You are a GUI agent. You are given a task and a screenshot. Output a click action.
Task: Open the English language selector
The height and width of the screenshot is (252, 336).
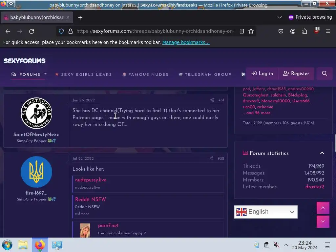click(266, 212)
